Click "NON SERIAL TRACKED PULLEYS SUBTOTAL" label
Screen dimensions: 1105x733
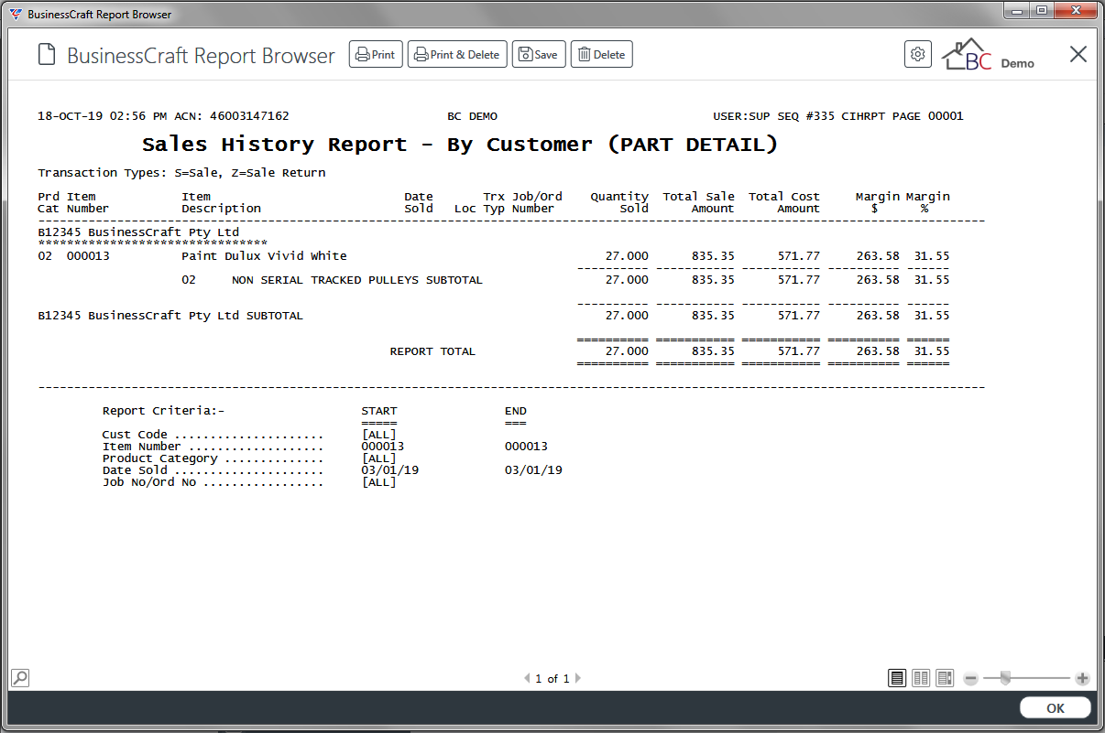[x=356, y=280]
